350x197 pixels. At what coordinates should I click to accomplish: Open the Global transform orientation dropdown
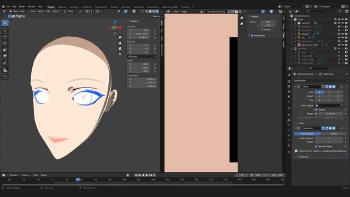70,11
